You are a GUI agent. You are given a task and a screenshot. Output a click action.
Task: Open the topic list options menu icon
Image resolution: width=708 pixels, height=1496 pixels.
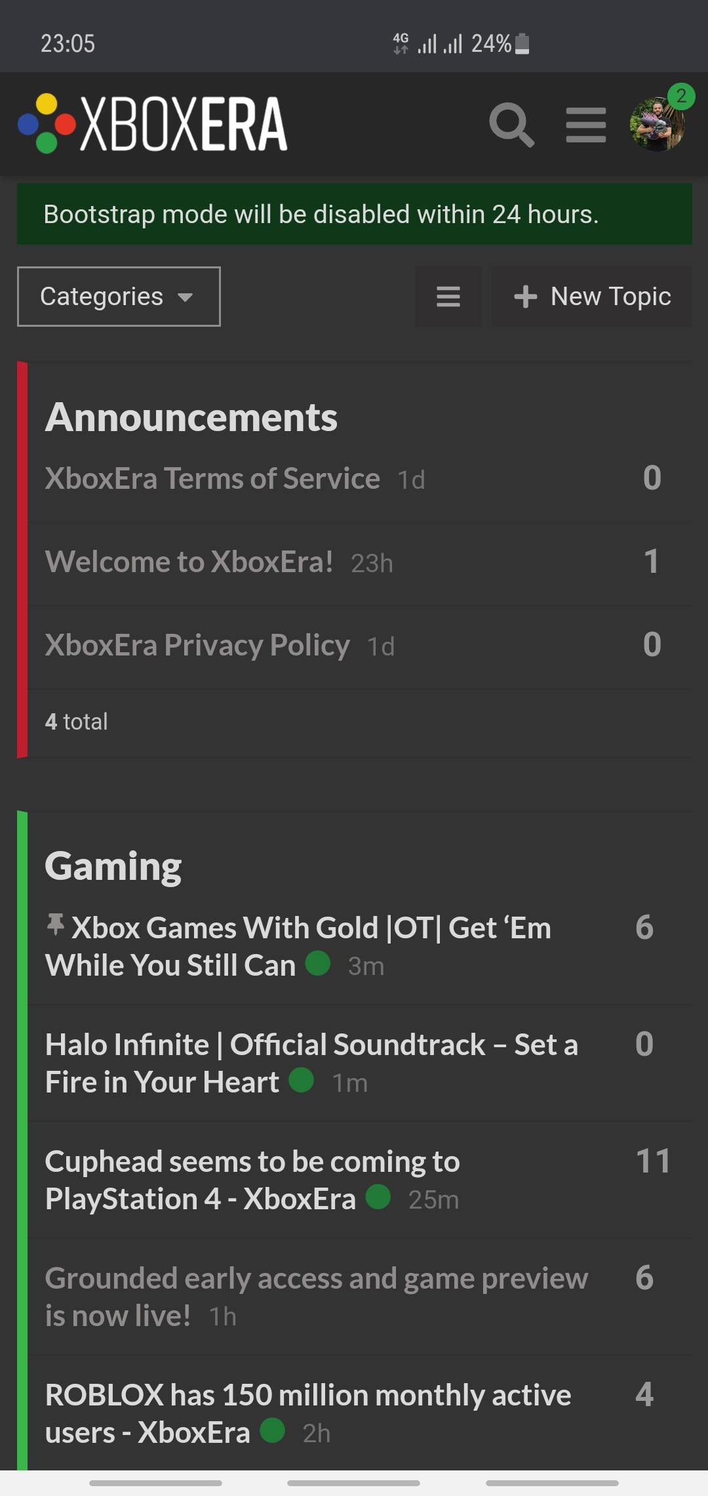(448, 297)
